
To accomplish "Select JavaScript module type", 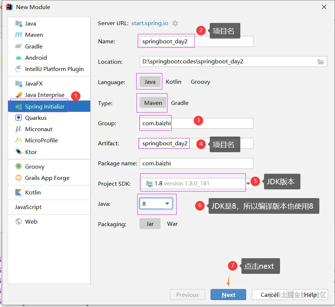I will 49,207.
